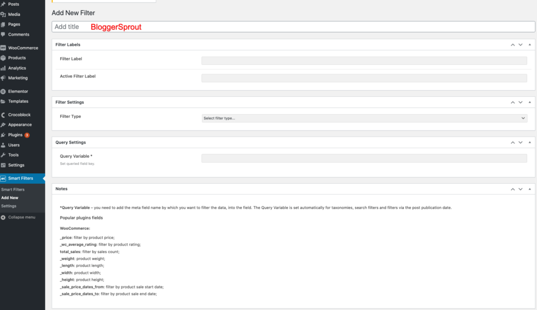
Task: Open Settings under Smart Filters
Action: point(8,206)
